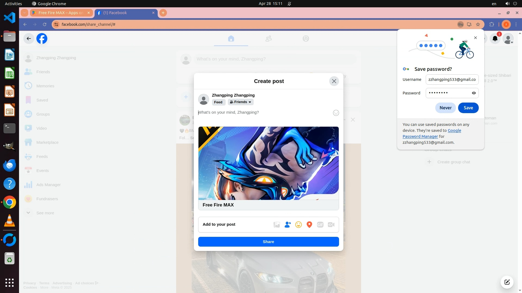Click the photo/video icon in Add to your post

pyautogui.click(x=276, y=225)
